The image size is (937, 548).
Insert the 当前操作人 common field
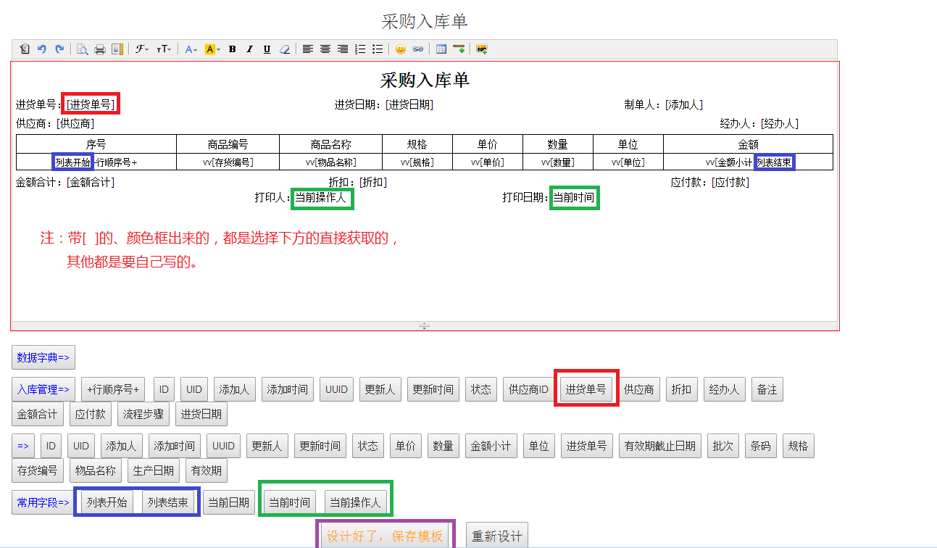356,502
